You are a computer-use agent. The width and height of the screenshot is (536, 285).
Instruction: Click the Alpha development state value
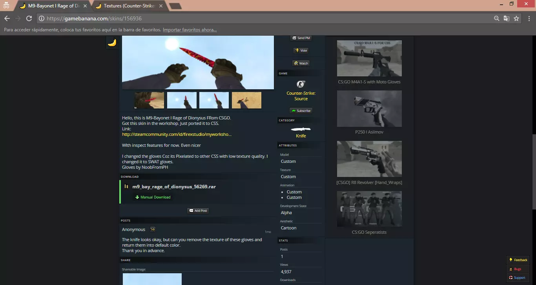pyautogui.click(x=286, y=213)
